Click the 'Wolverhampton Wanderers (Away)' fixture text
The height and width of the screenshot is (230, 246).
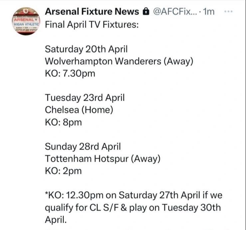click(119, 61)
